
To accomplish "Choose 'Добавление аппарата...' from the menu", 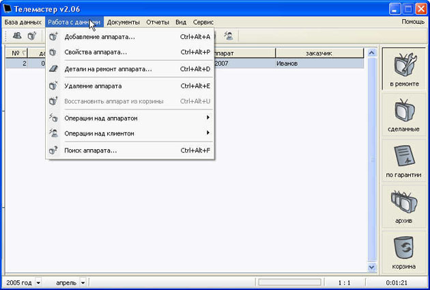I will click(100, 37).
